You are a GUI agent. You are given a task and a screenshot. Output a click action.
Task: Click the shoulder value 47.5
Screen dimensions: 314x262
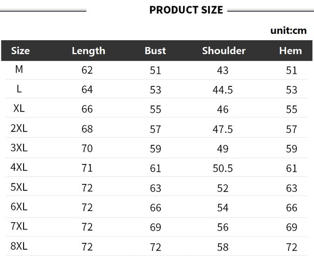[223, 129]
